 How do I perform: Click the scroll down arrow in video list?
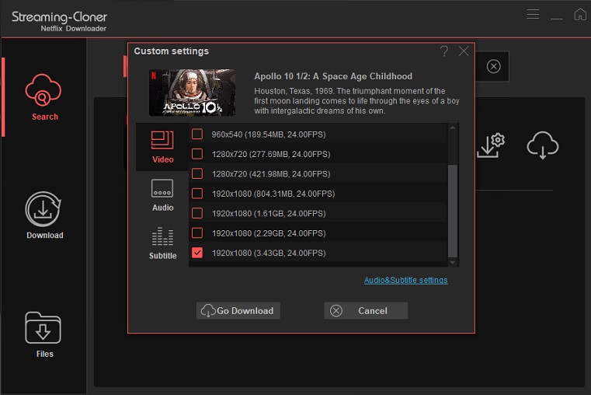(453, 263)
